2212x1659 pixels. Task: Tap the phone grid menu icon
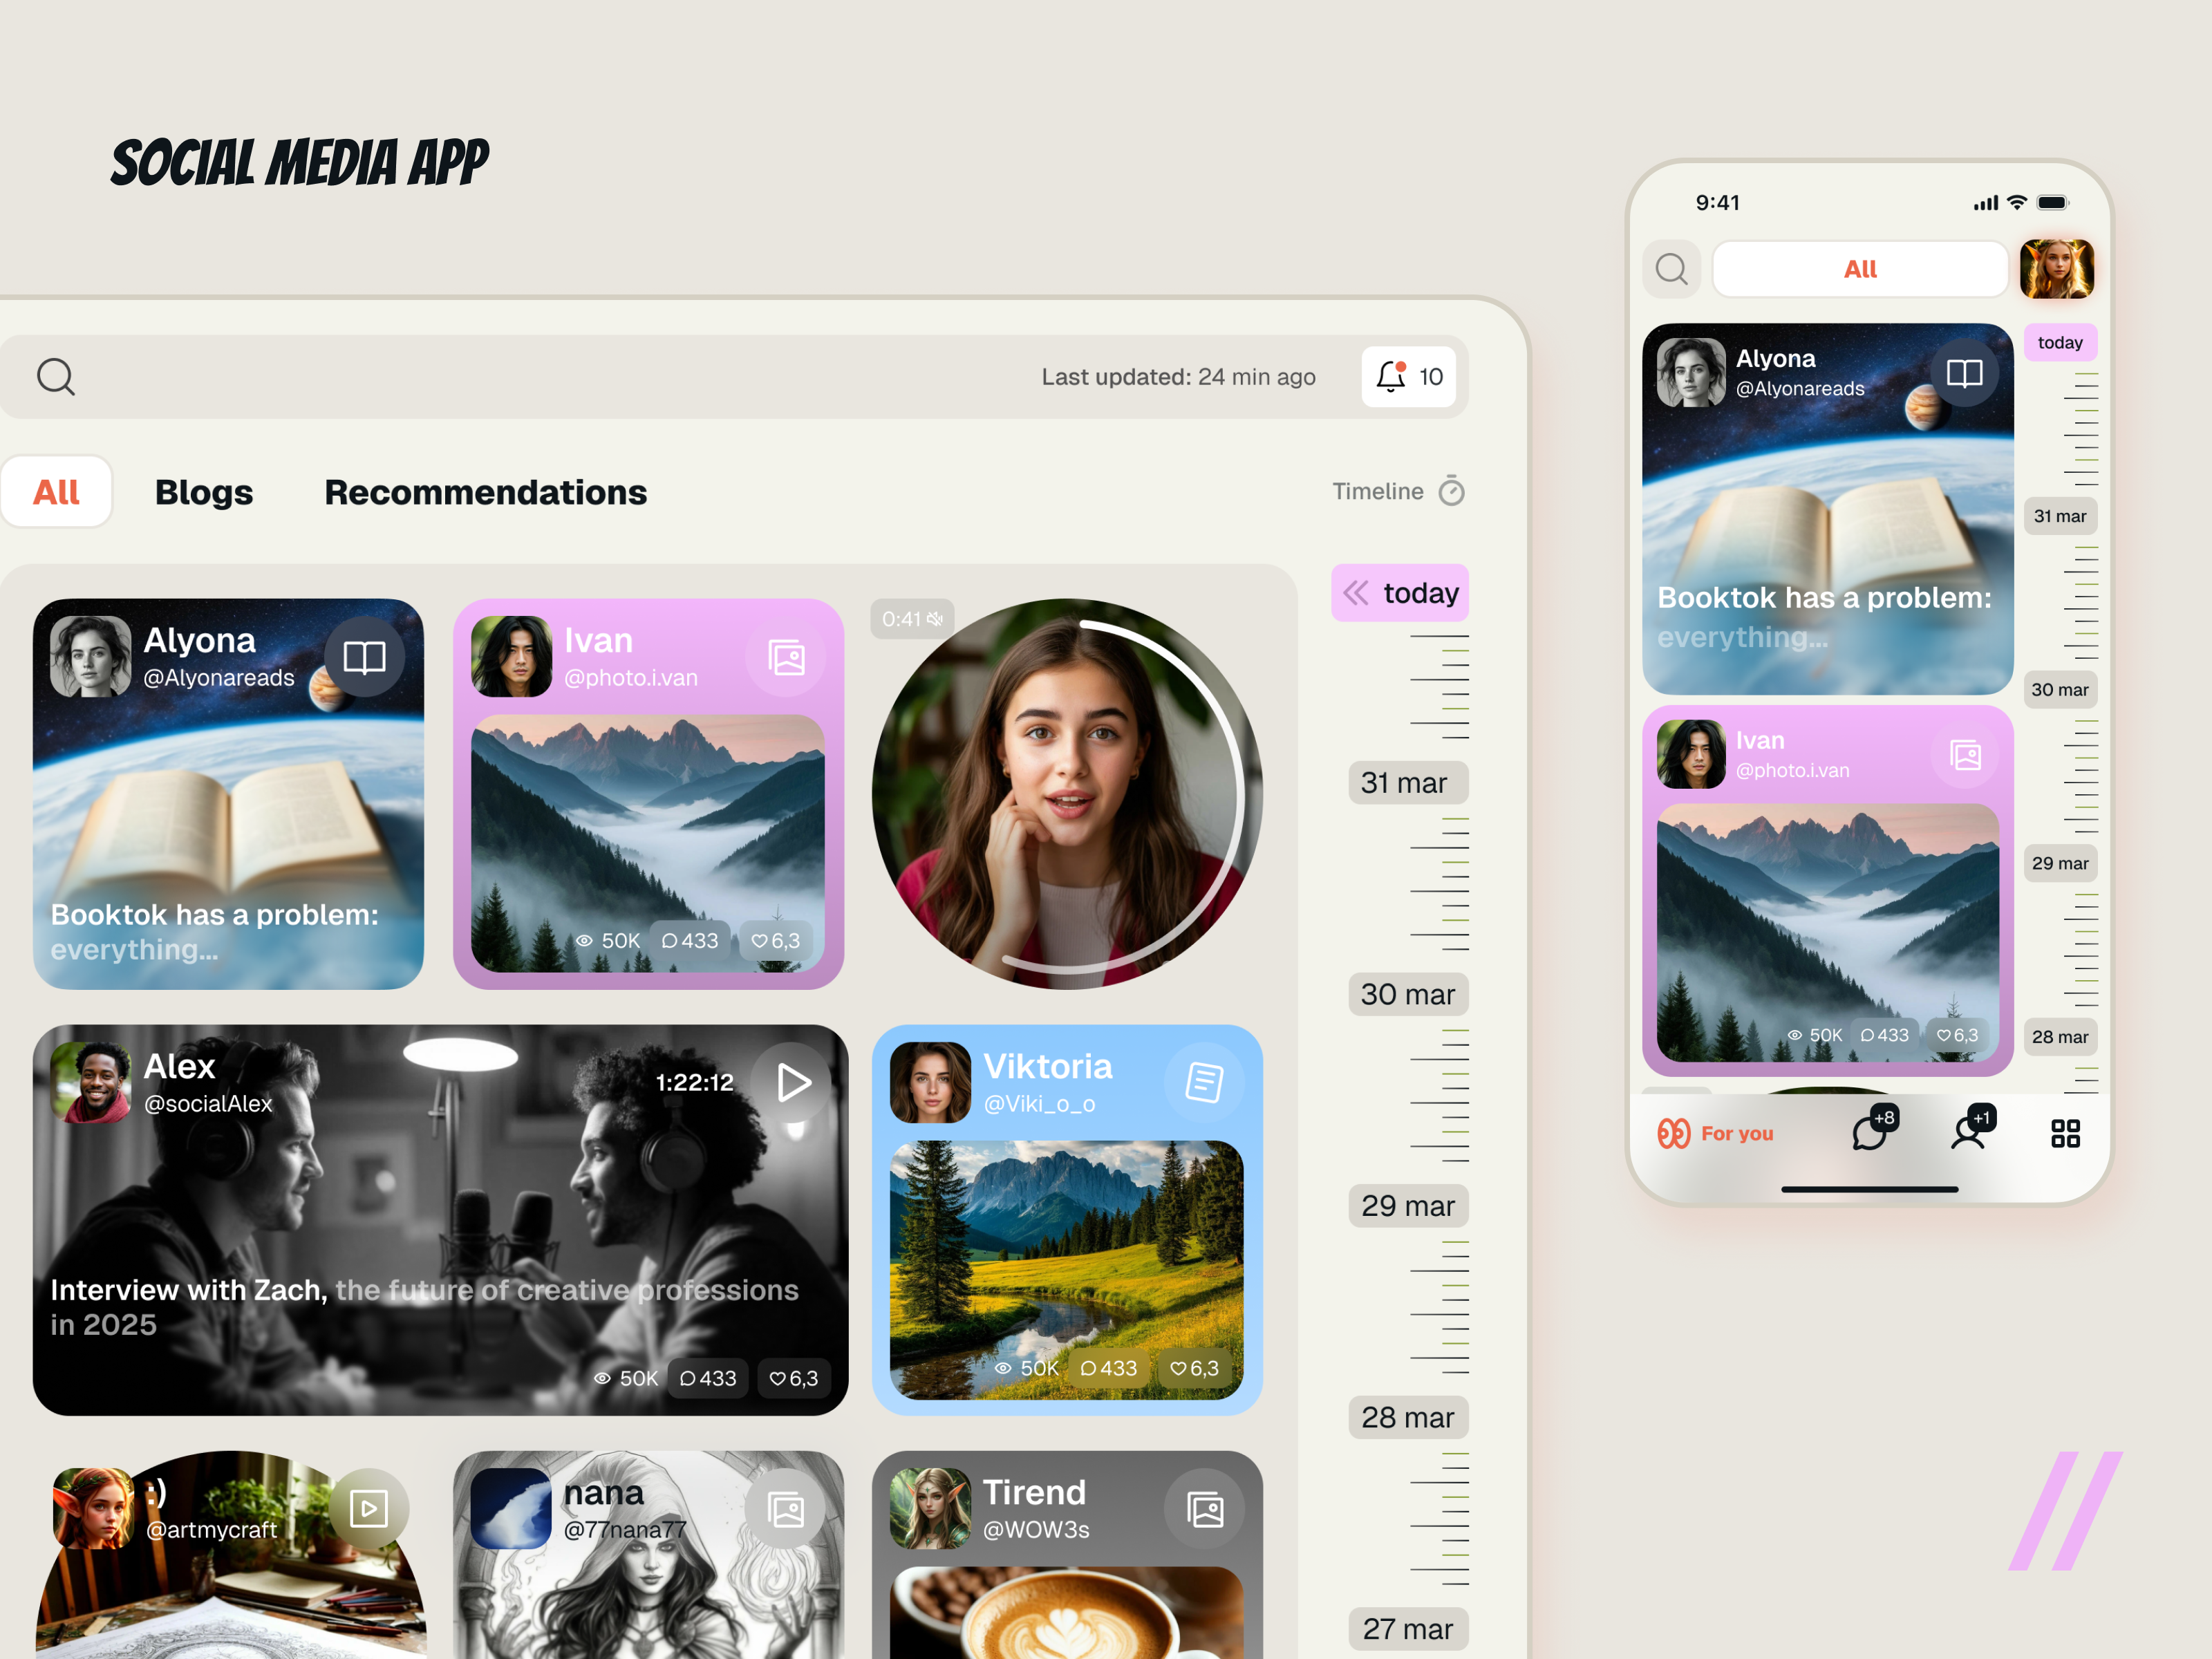[x=2065, y=1133]
